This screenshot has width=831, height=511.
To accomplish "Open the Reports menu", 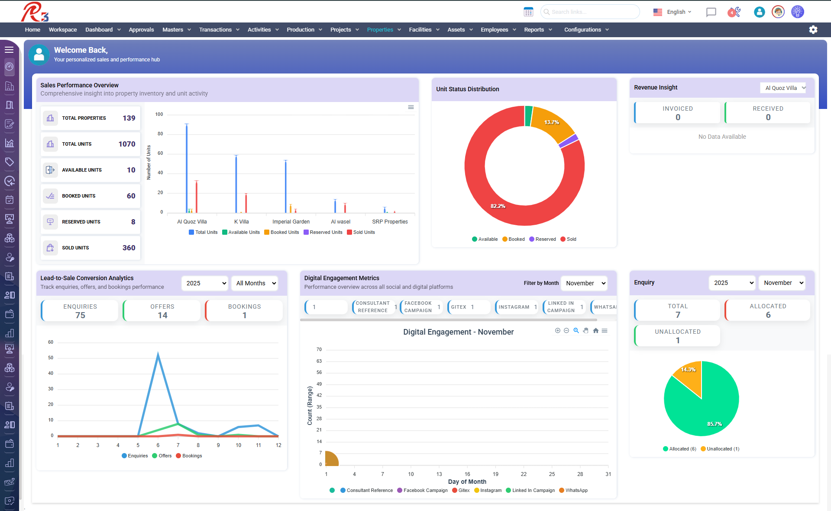I will coord(537,30).
